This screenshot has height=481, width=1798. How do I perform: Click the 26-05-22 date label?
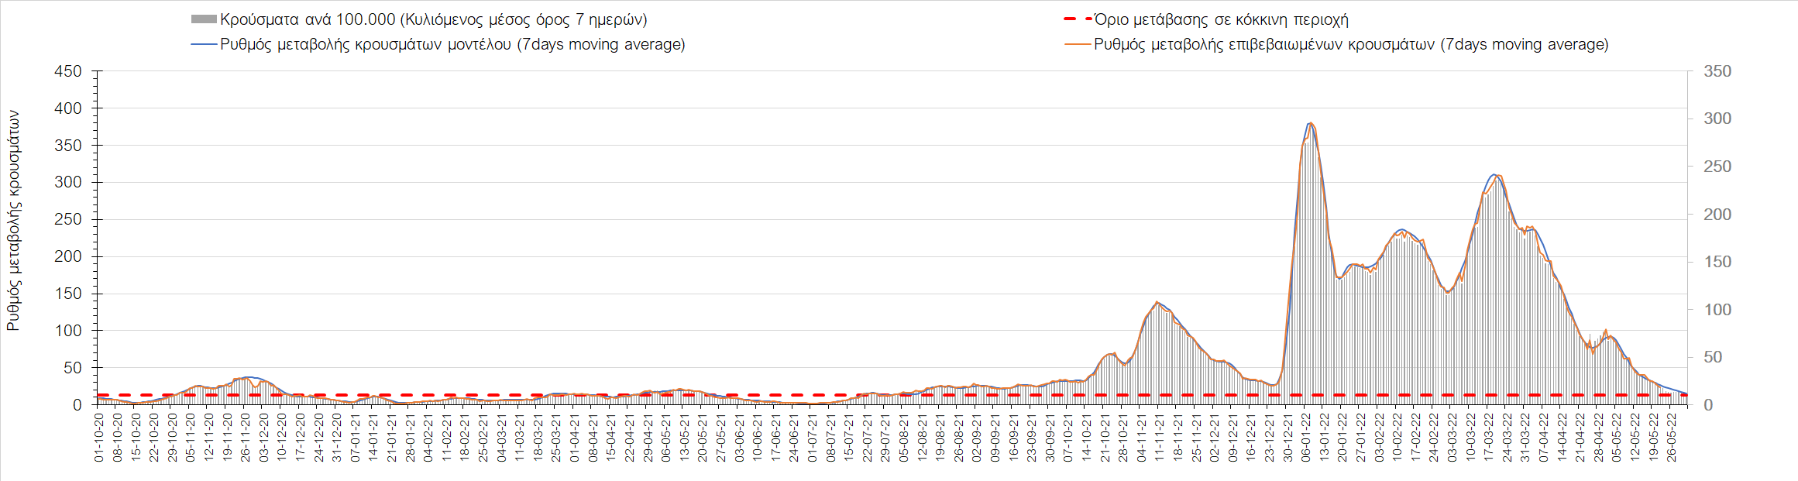[1672, 438]
